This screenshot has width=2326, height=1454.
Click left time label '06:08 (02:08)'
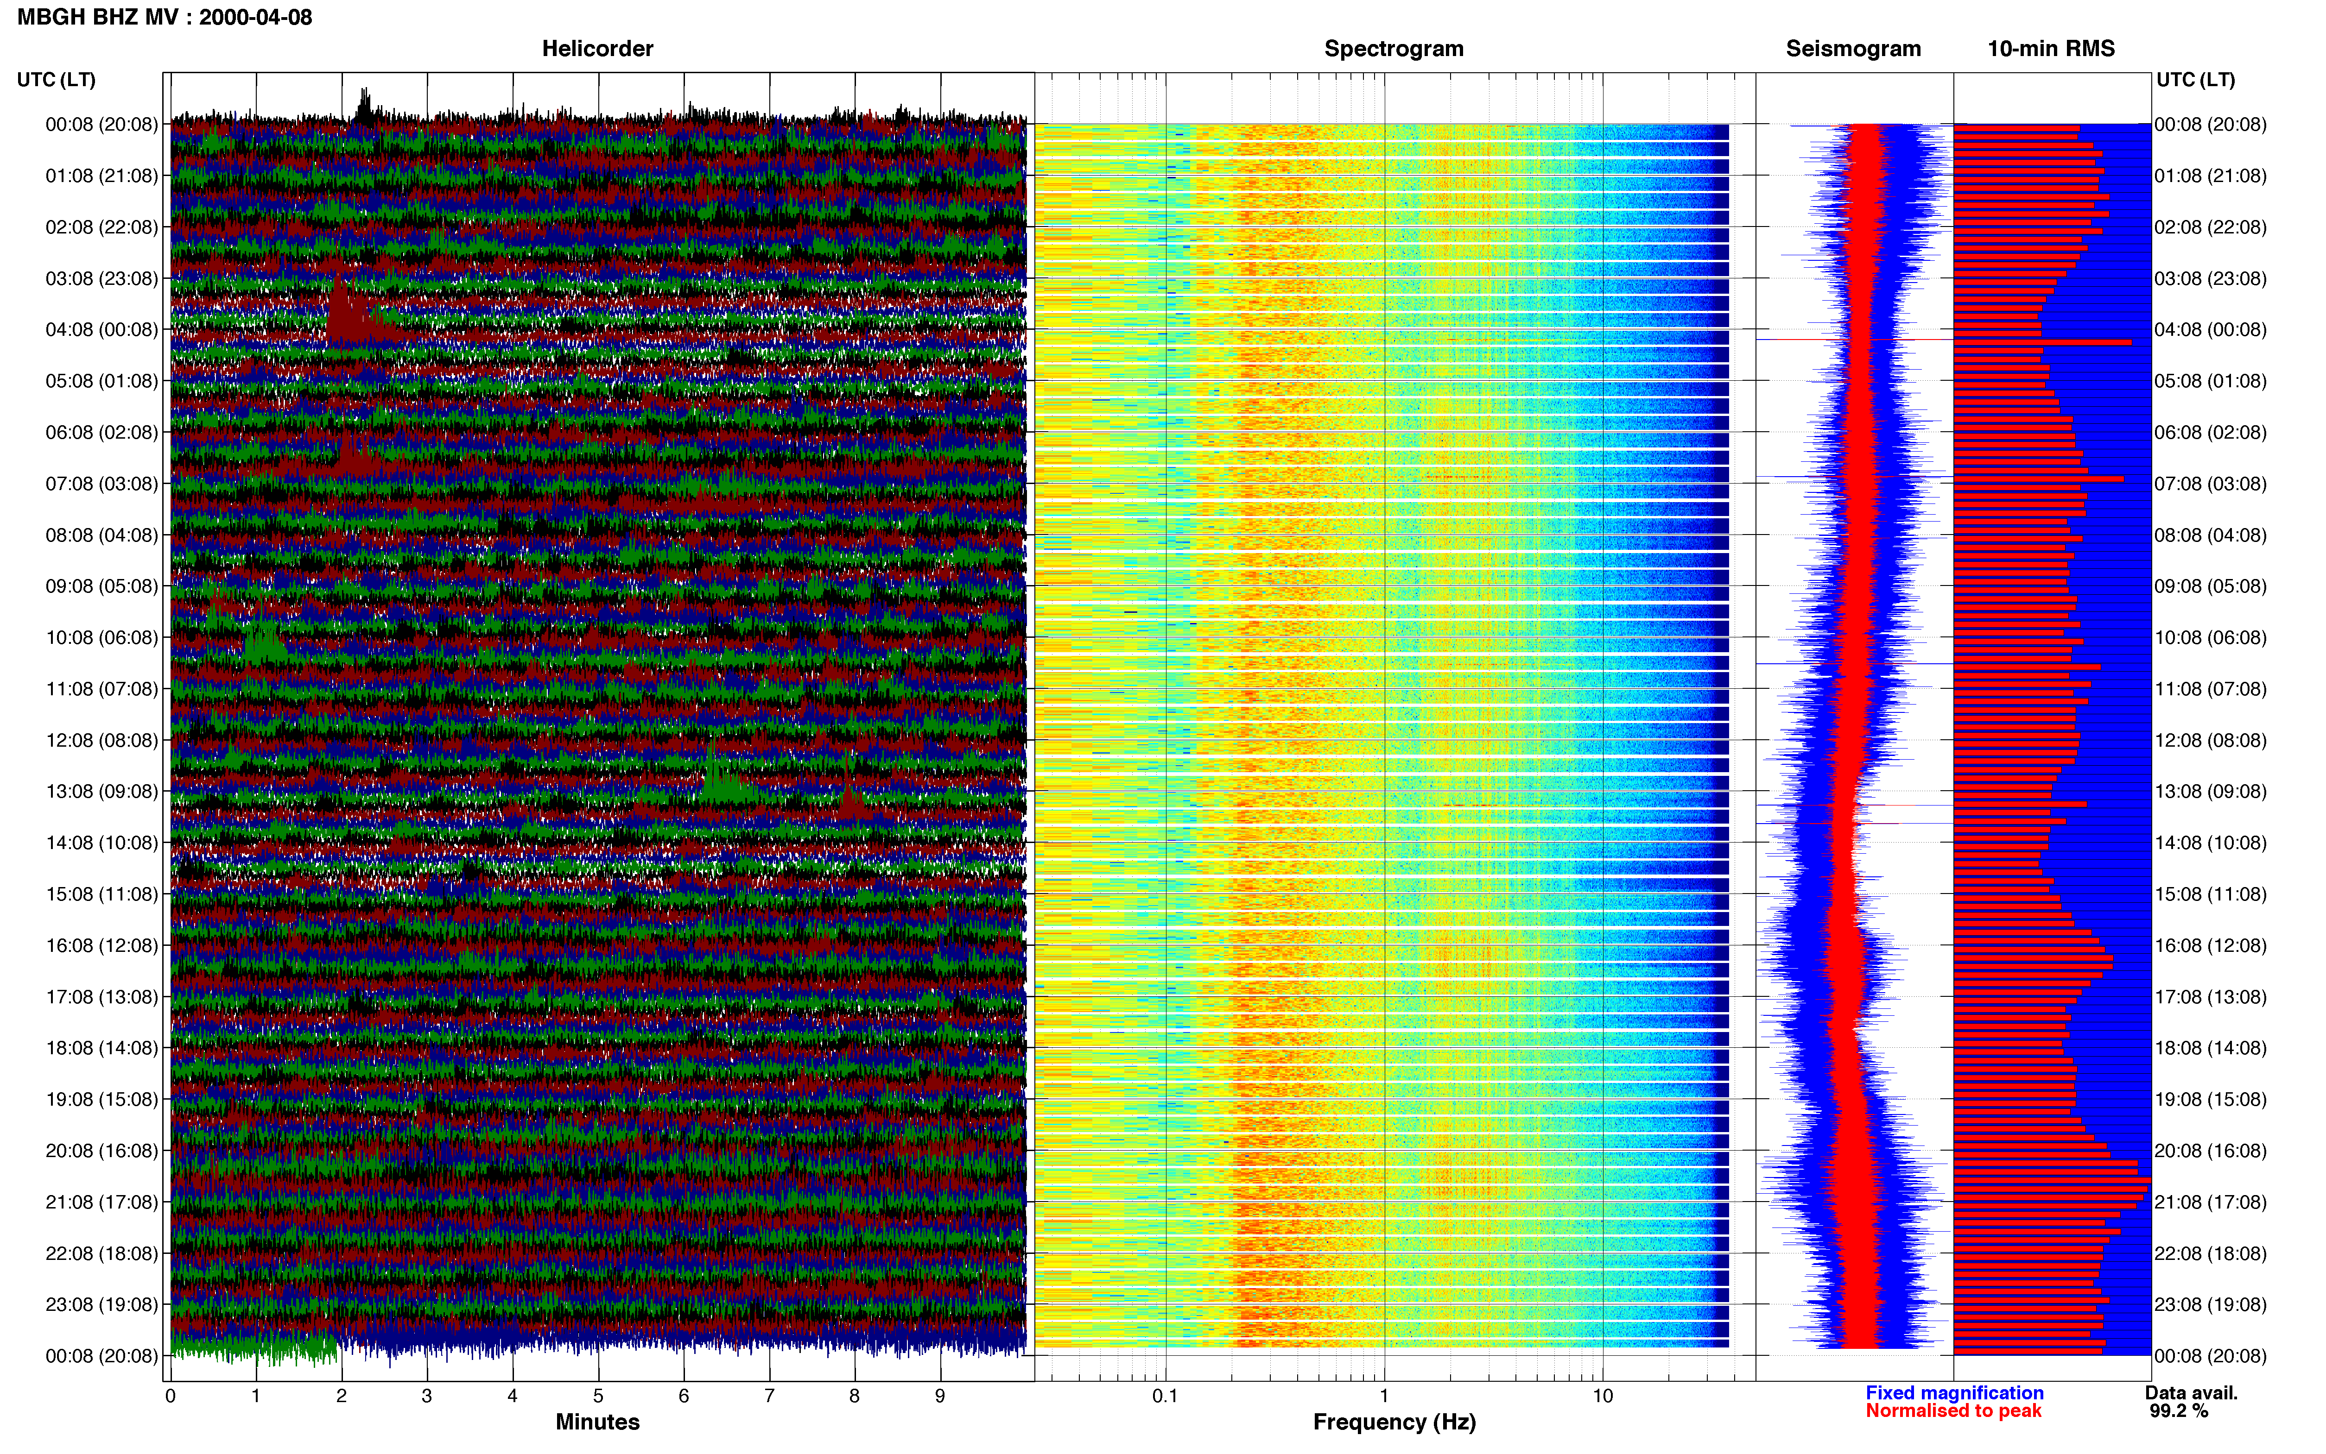click(x=102, y=433)
